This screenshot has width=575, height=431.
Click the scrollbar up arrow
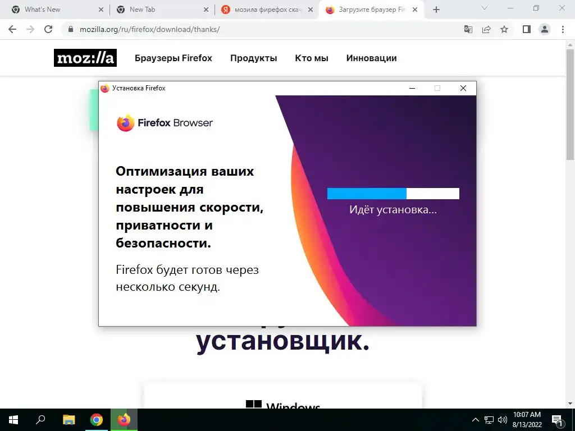coord(571,44)
